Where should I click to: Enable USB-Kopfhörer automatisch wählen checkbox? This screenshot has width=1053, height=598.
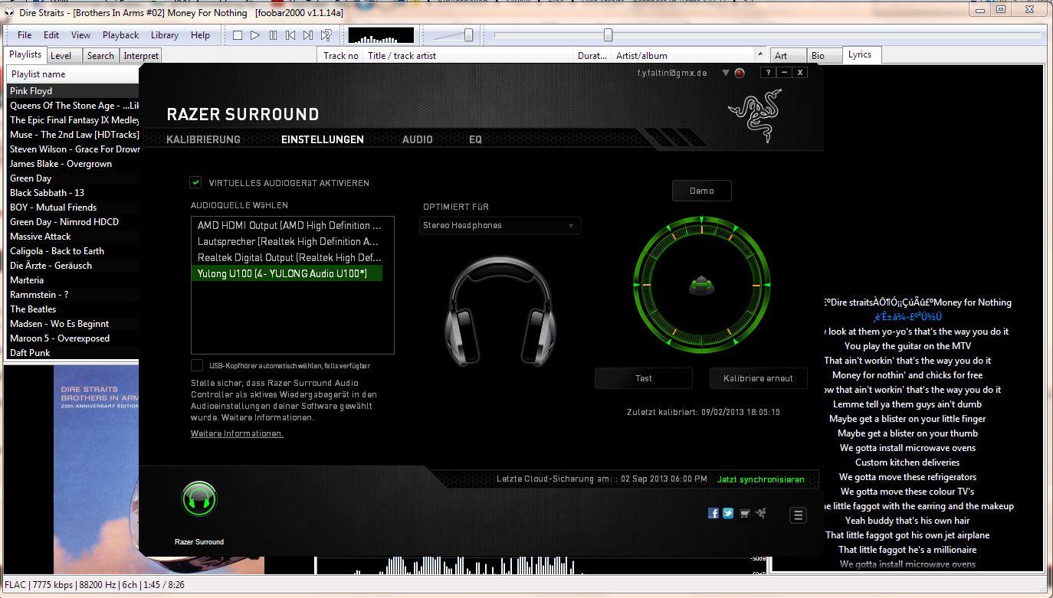coord(197,365)
